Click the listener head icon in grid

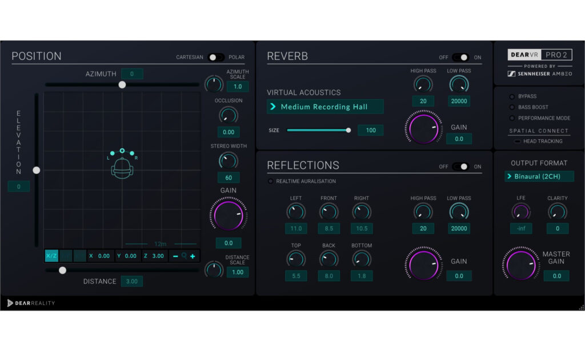[122, 168]
